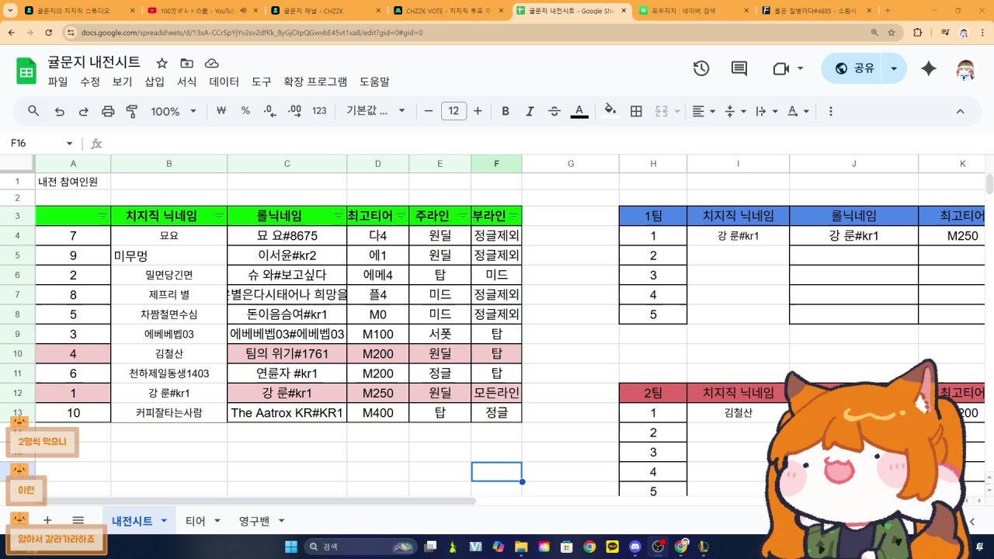This screenshot has height=559, width=994.
Task: Click the text color underline control
Action: pyautogui.click(x=579, y=111)
